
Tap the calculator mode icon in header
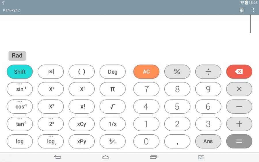point(242,10)
